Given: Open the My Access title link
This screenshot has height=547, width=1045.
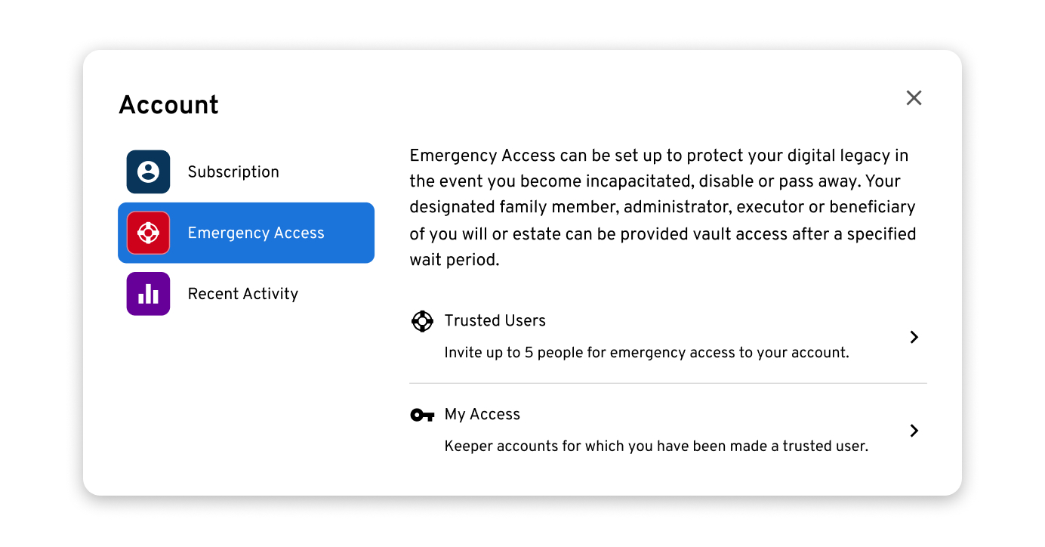Looking at the screenshot, I should point(482,414).
